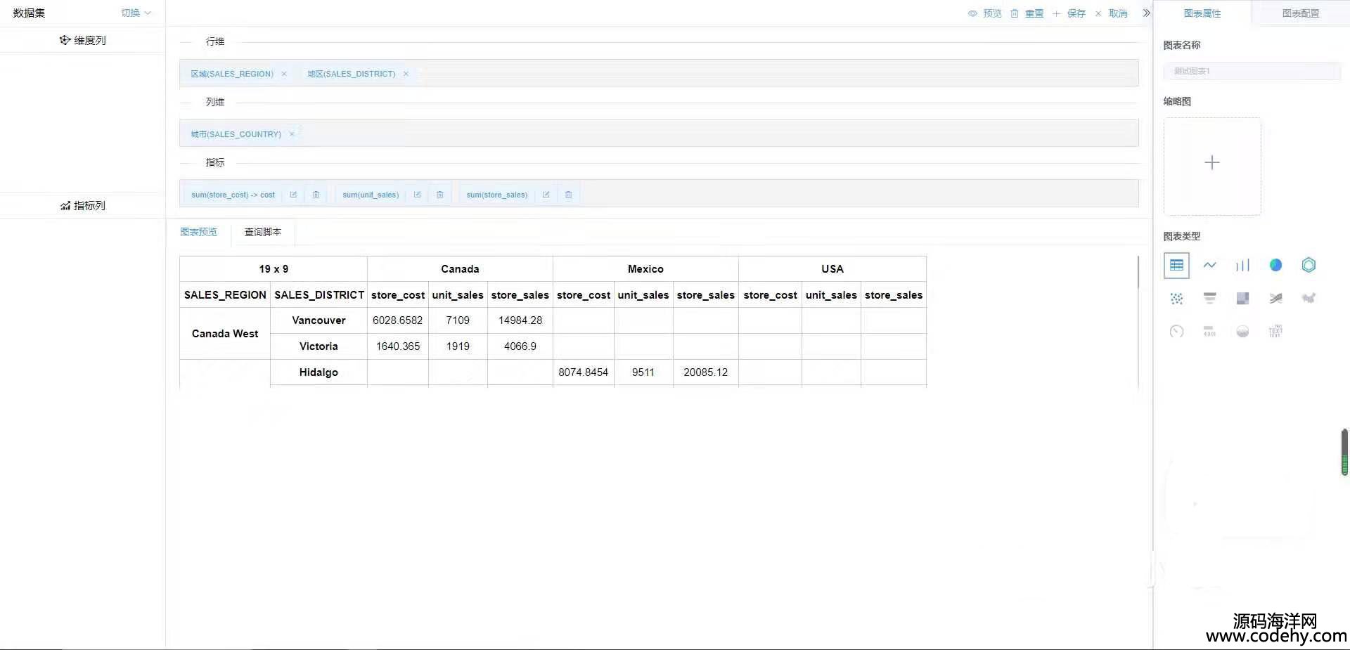Click the 重置 reset button

1027,13
